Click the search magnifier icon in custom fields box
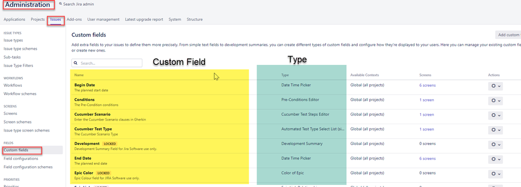Viewport: 521px width, 187px height. click(x=76, y=63)
